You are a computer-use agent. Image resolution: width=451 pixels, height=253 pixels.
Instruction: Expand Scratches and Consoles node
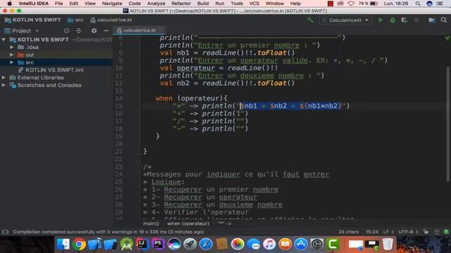coord(4,85)
